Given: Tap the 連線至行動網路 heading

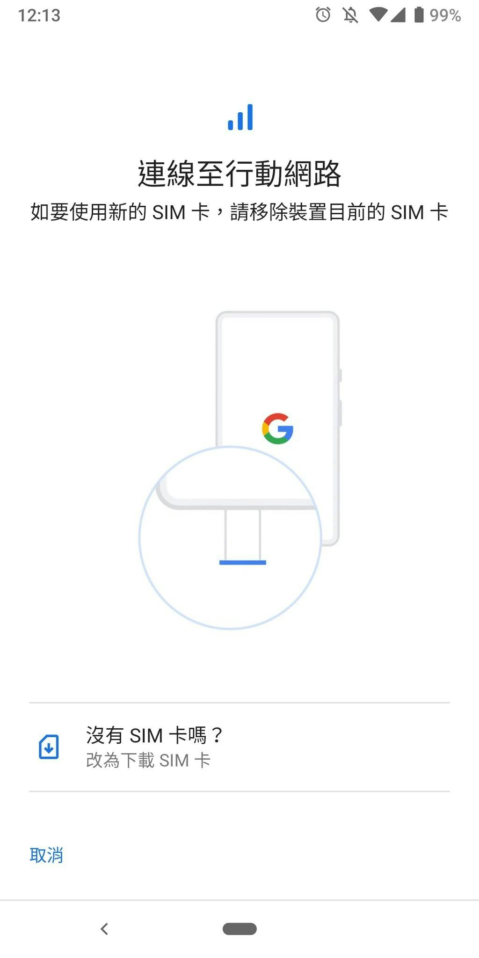Looking at the screenshot, I should pyautogui.click(x=239, y=174).
